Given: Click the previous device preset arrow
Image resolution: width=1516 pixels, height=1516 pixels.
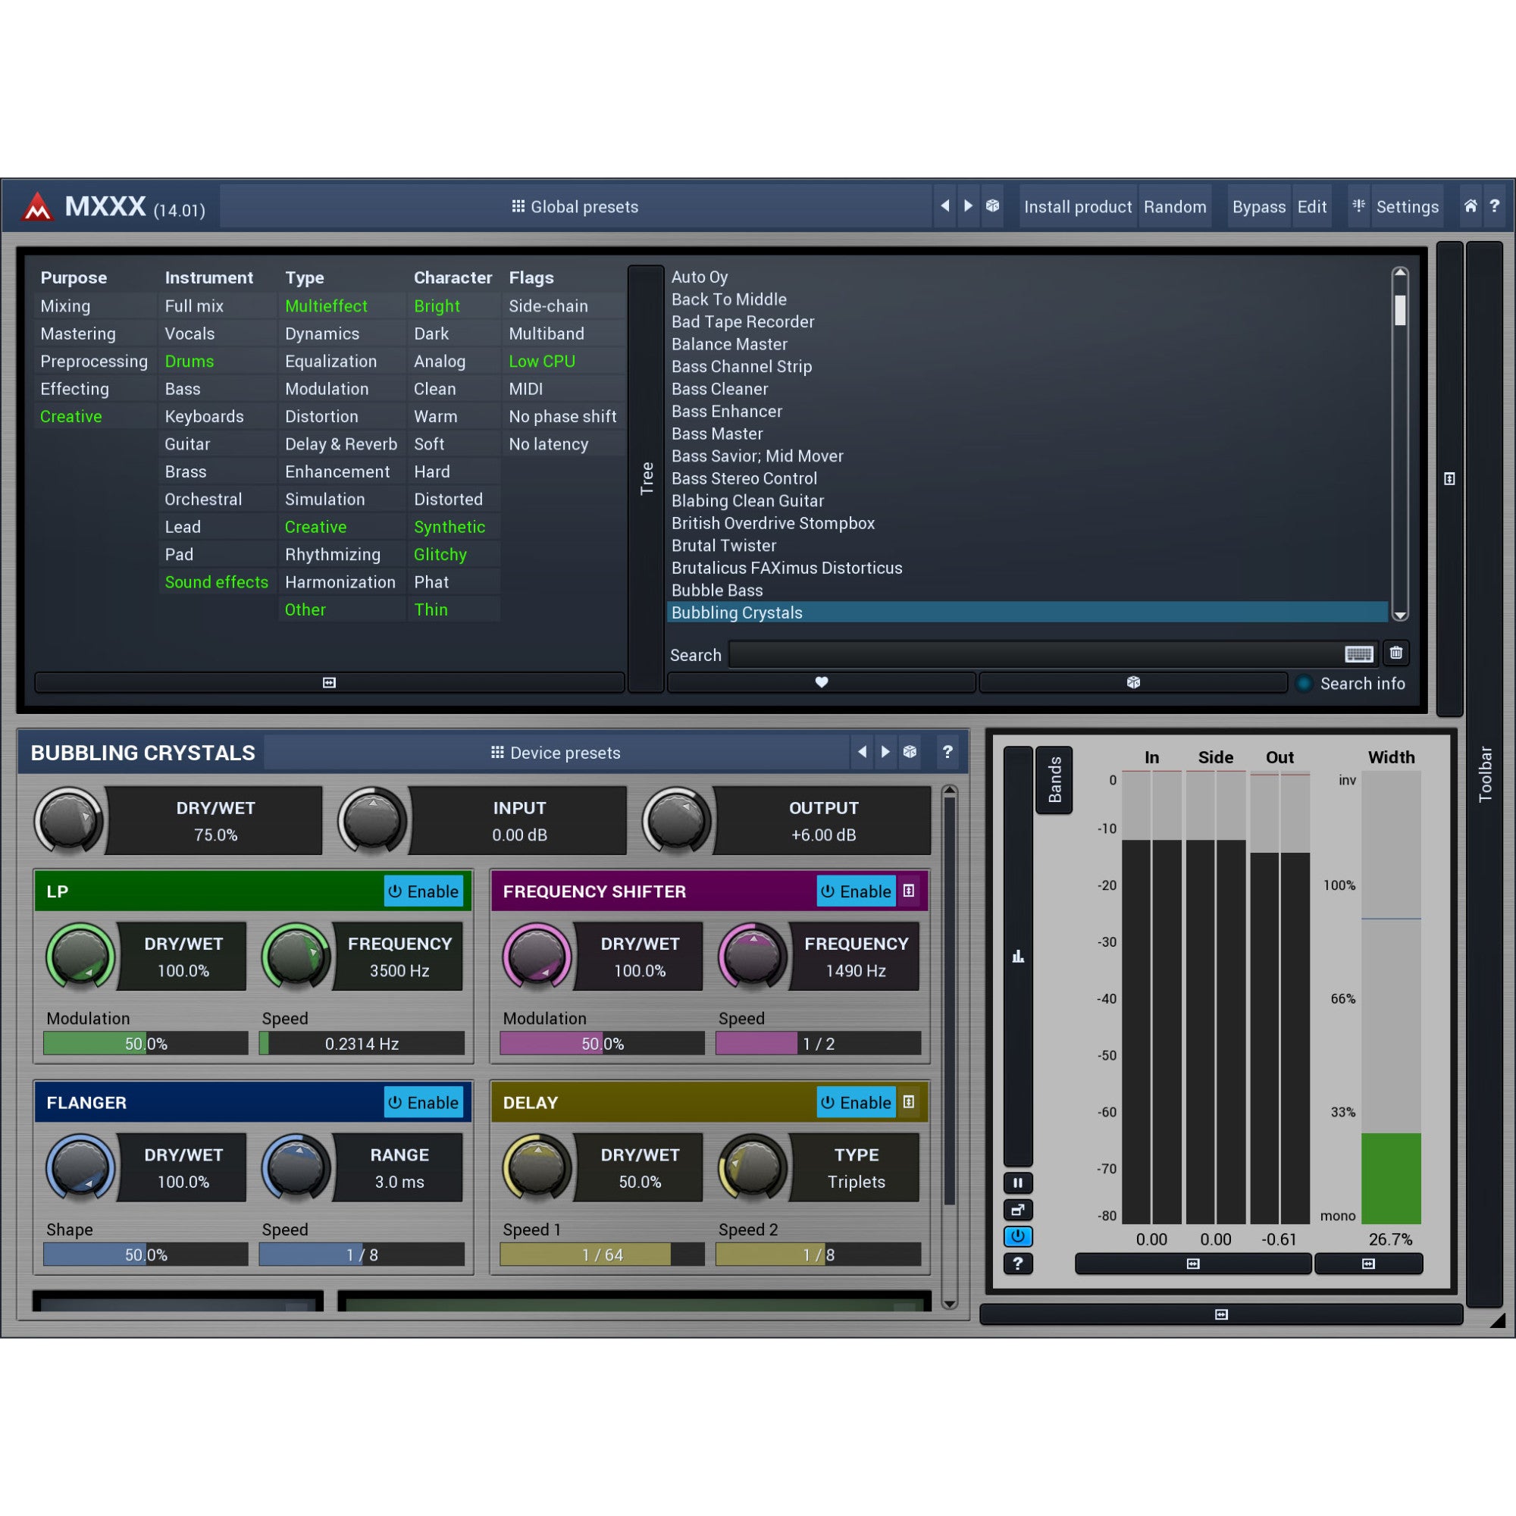Looking at the screenshot, I should pyautogui.click(x=863, y=752).
